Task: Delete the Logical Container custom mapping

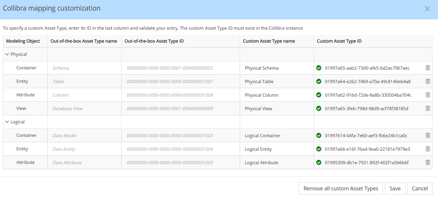Action: [428, 135]
